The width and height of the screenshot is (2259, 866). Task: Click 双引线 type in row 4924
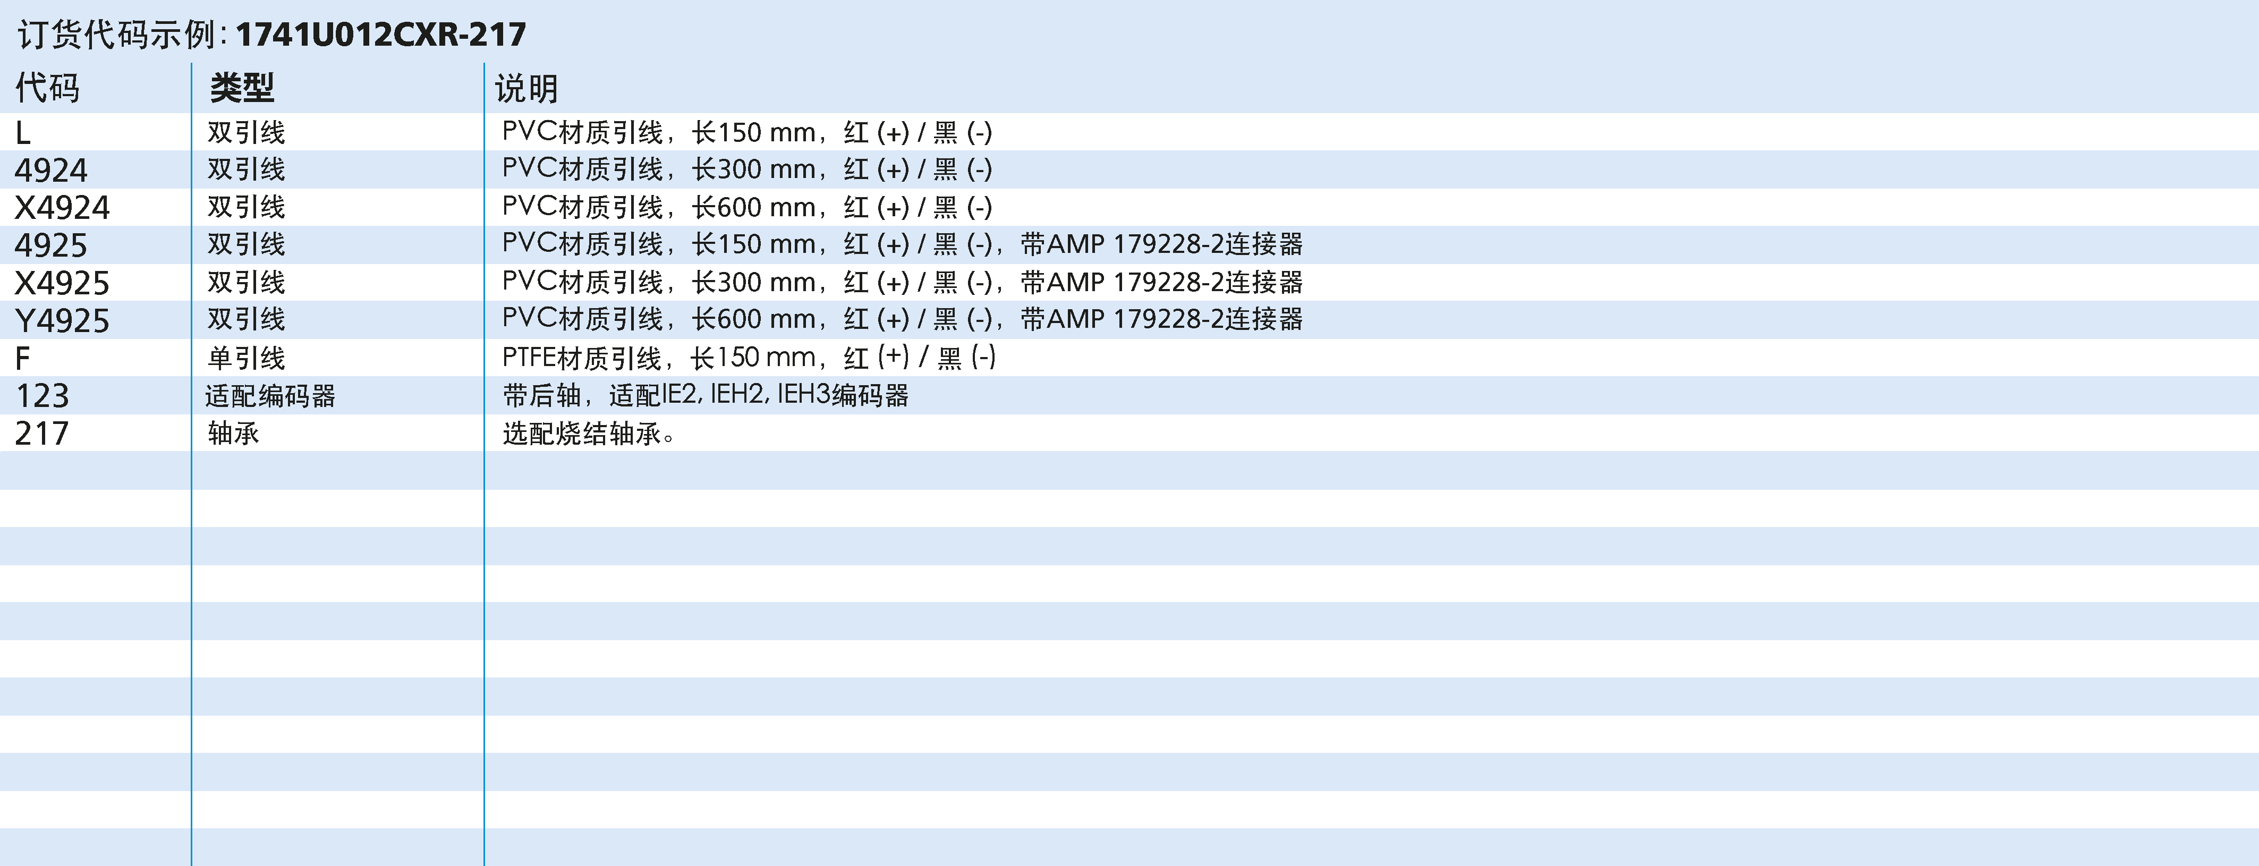(x=247, y=169)
